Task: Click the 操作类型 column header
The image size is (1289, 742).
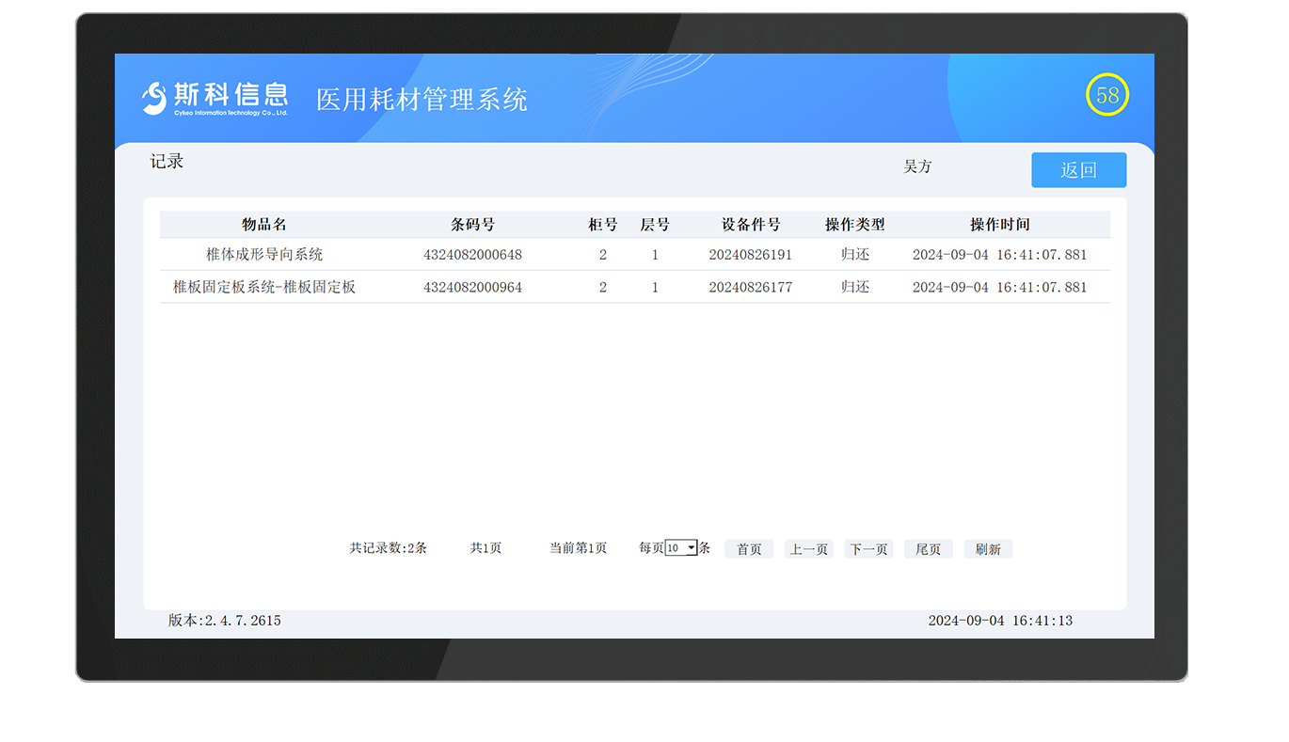Action: tap(854, 225)
